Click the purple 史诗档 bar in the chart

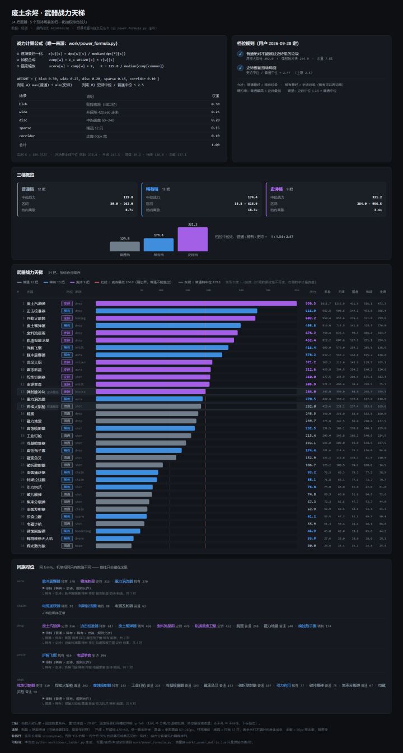coord(192,239)
